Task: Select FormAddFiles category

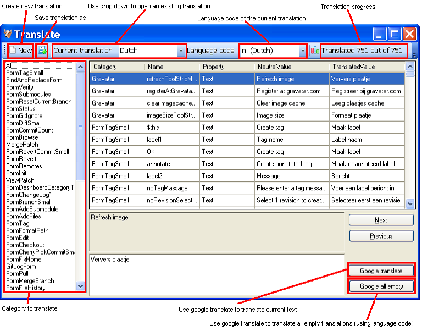Action: pos(40,216)
